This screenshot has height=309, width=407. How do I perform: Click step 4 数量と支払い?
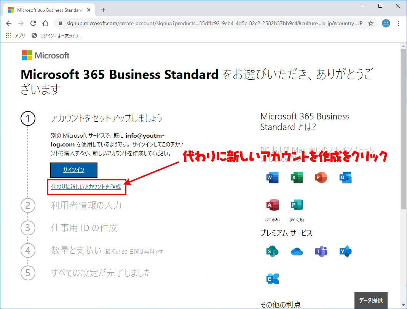76,250
